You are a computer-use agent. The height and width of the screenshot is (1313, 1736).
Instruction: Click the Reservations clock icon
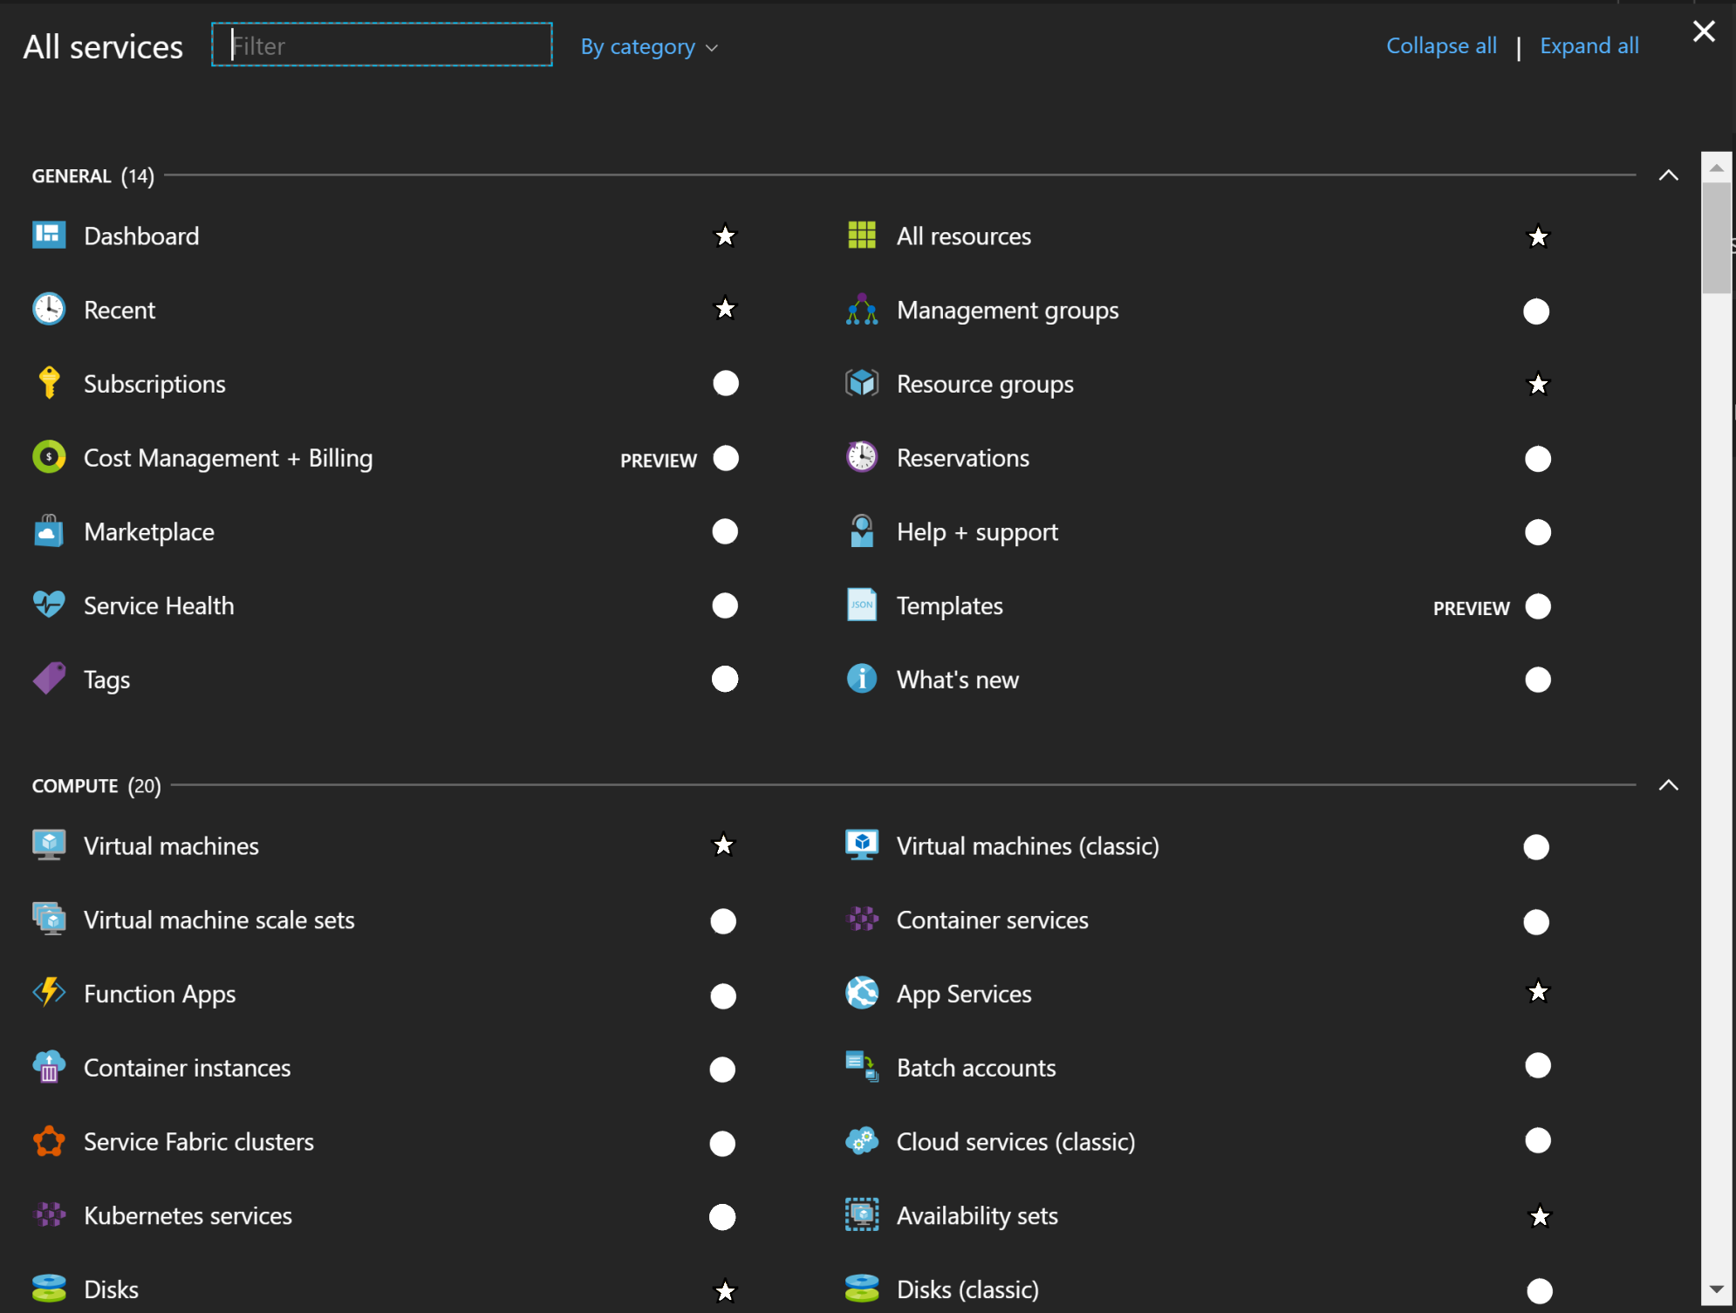point(862,456)
